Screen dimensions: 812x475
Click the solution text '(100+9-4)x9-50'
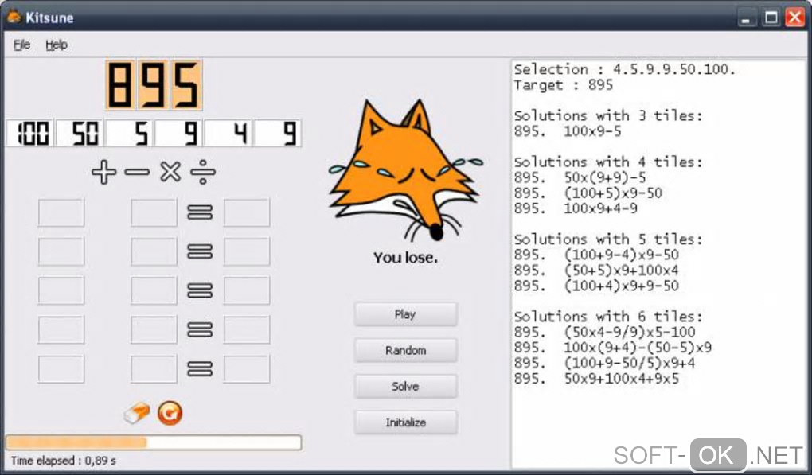tap(622, 255)
